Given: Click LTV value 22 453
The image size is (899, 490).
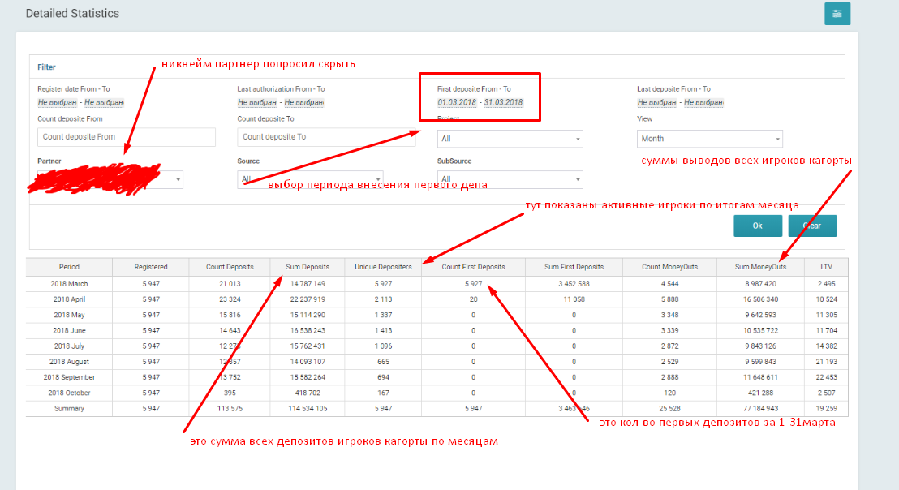Looking at the screenshot, I should pyautogui.click(x=826, y=377).
